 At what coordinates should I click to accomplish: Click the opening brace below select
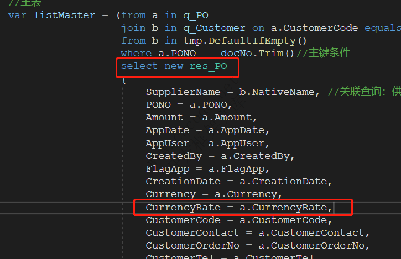point(124,80)
